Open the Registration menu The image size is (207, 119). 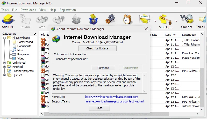click(68, 10)
